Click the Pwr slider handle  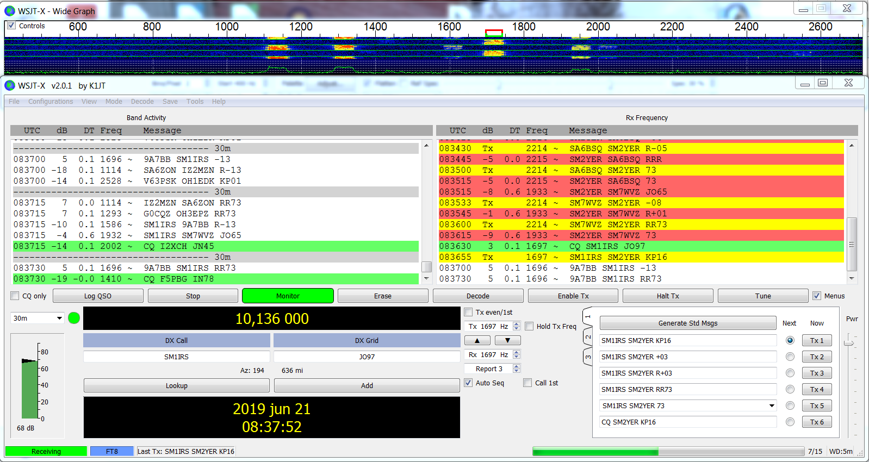point(848,342)
